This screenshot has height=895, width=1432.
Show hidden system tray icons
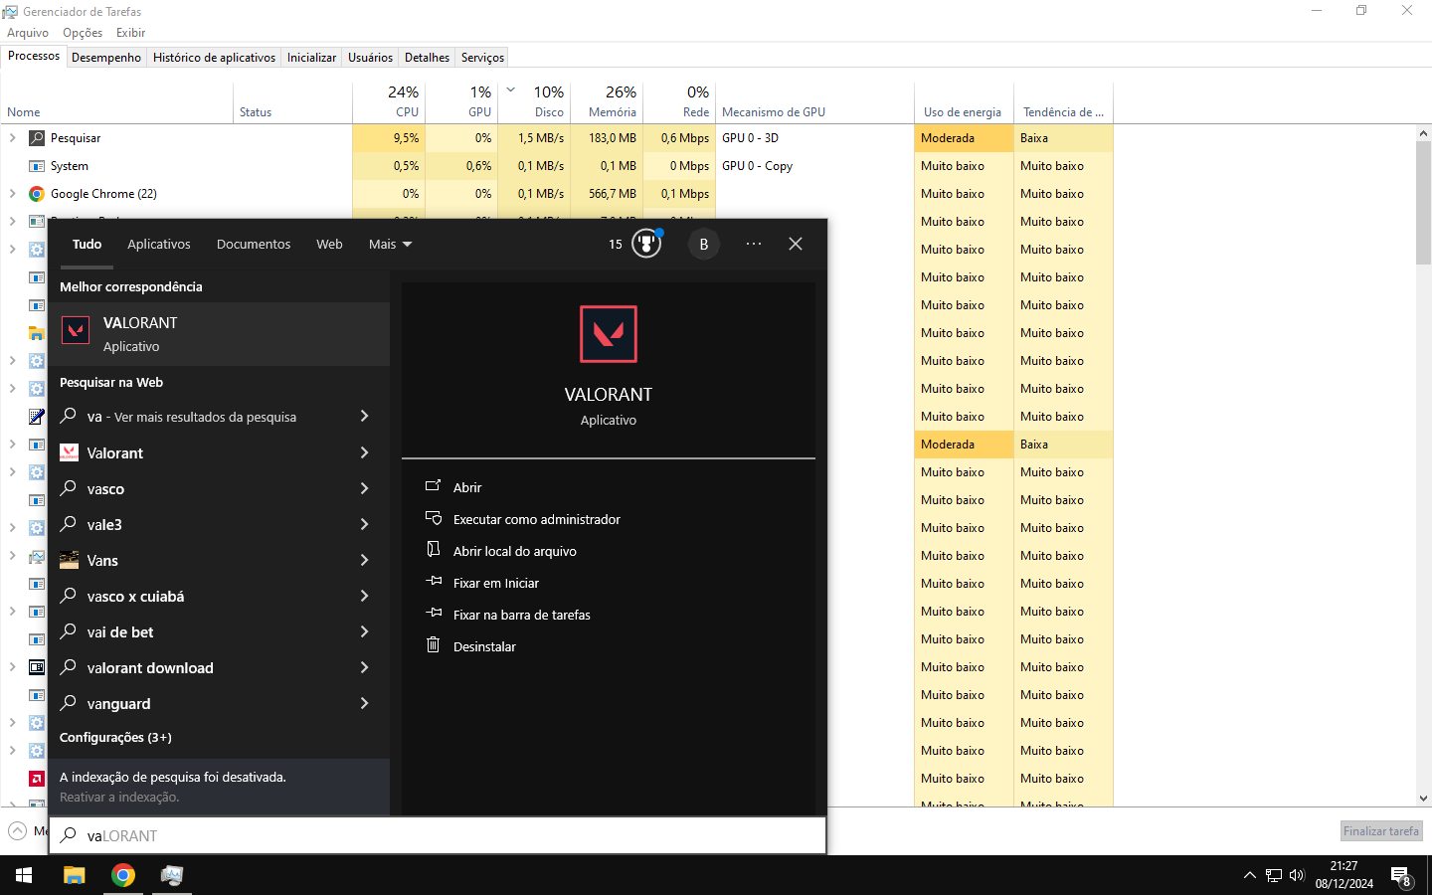point(1249,875)
